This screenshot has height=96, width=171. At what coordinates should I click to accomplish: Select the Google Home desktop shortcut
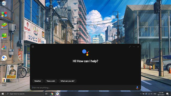(4, 48)
